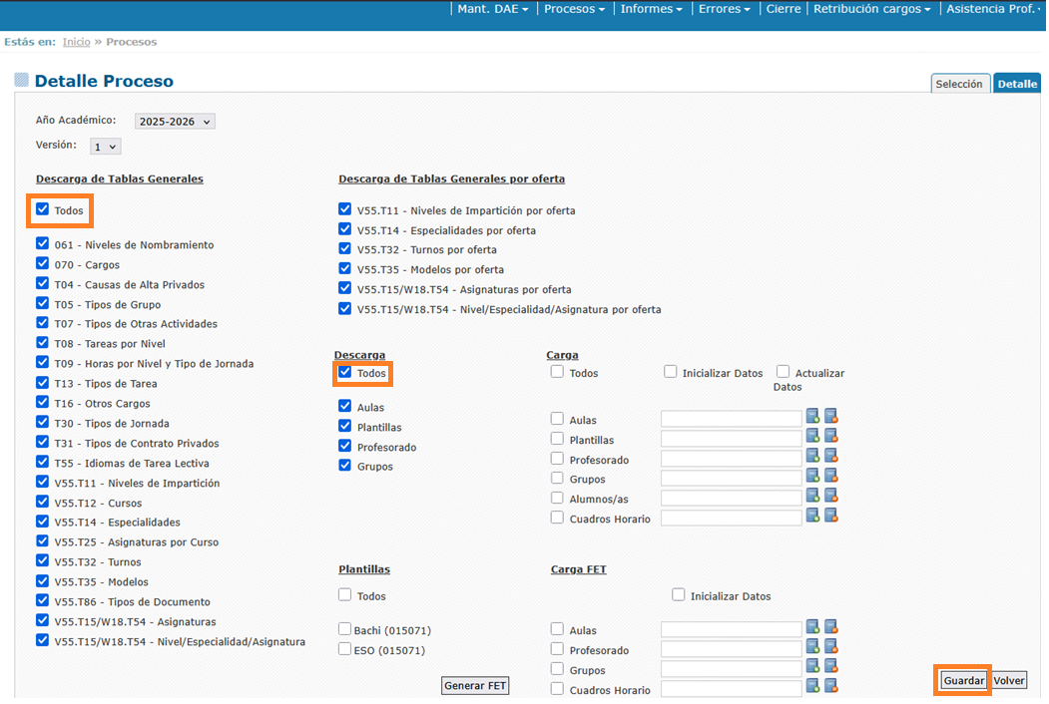The height and width of the screenshot is (704, 1049).
Task: Switch to the Detalle tab
Action: pos(1017,84)
